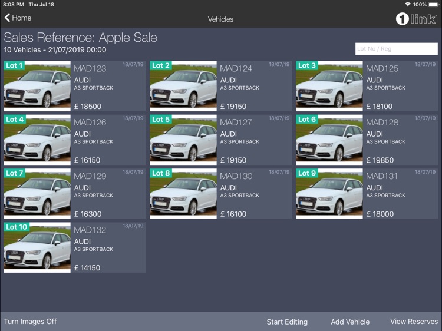Open the Lot 4 car thumbnail
This screenshot has height=331, width=442.
pos(37,140)
